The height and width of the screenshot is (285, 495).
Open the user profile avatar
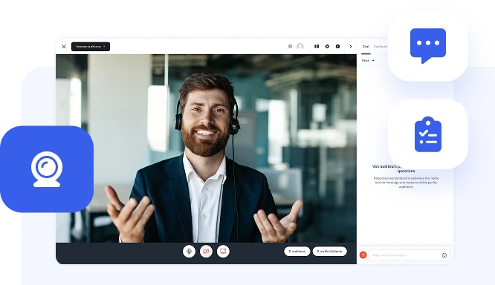point(300,46)
